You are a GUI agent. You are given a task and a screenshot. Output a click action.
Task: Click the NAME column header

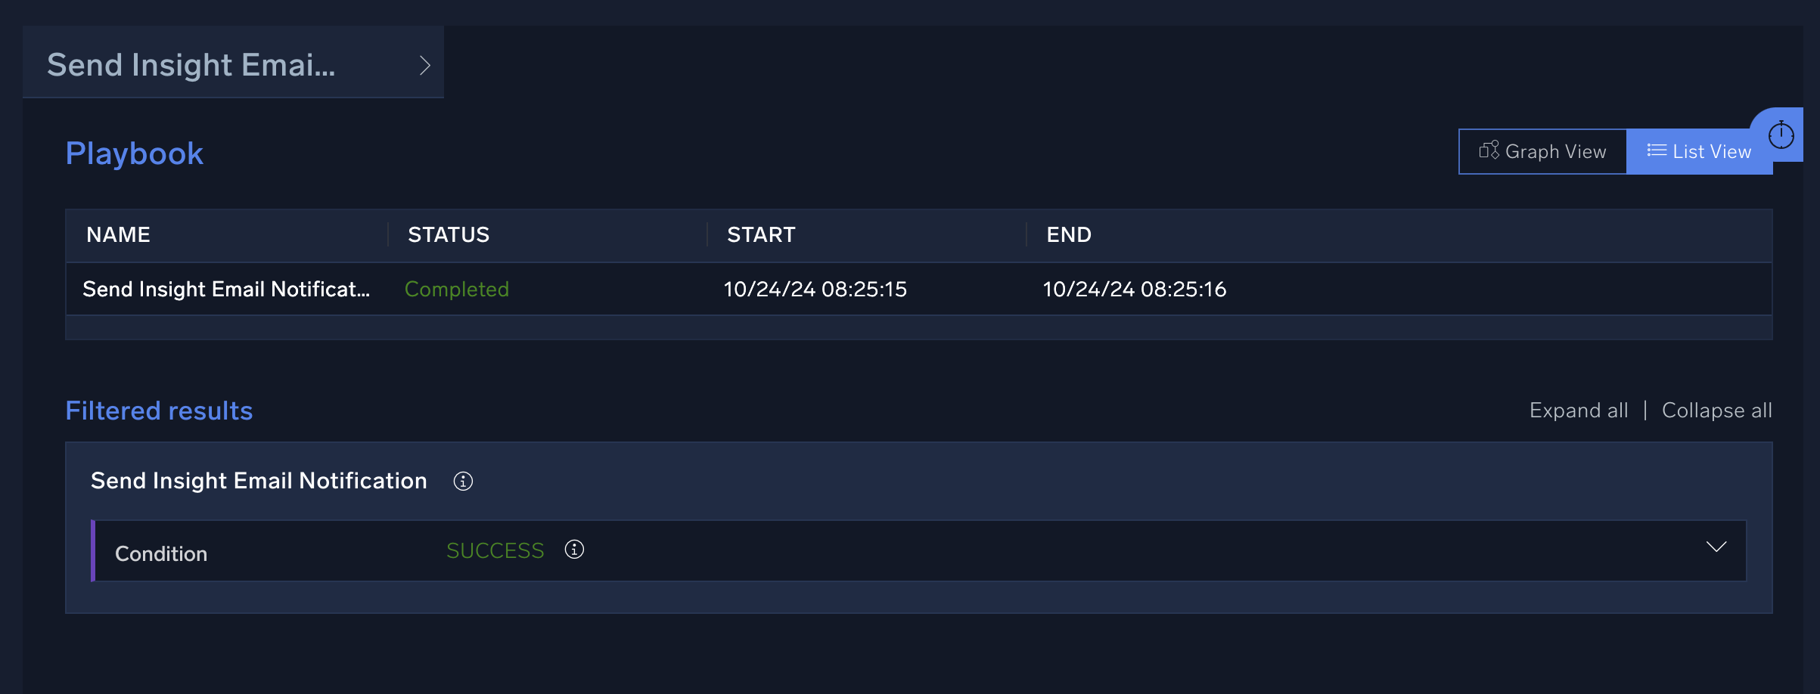click(118, 235)
